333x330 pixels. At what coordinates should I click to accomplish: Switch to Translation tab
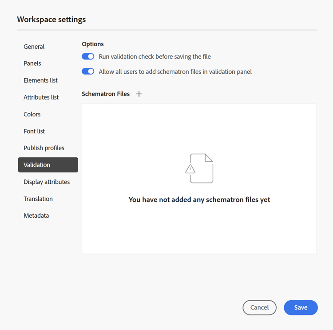point(38,199)
